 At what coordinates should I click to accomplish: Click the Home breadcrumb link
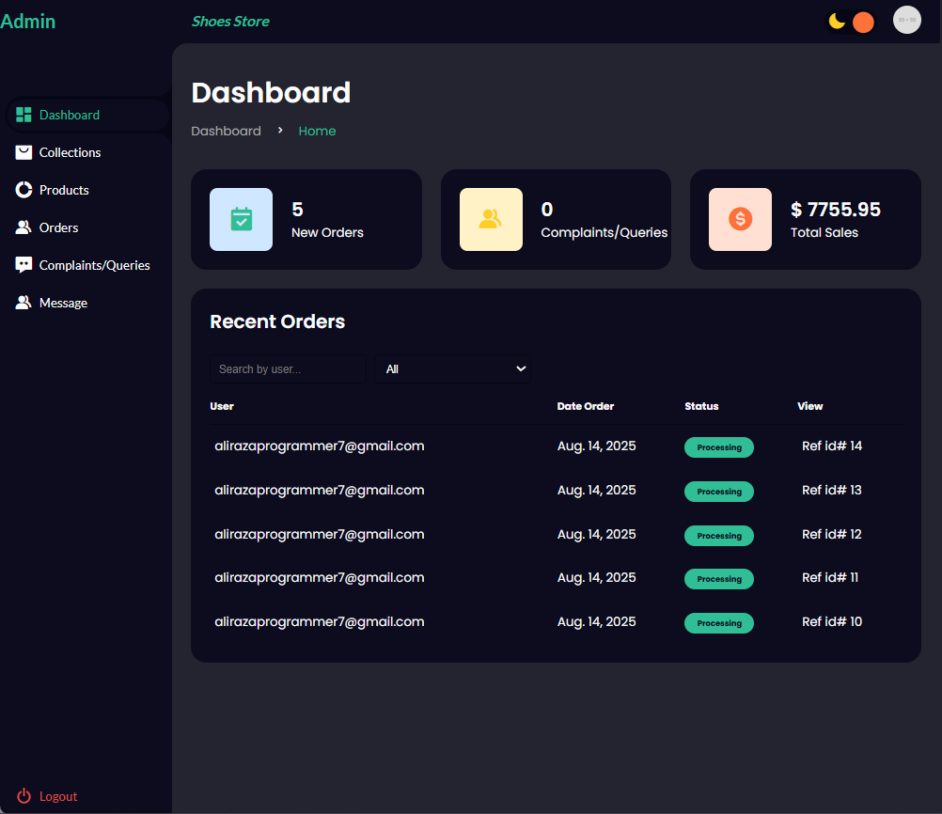[317, 131]
